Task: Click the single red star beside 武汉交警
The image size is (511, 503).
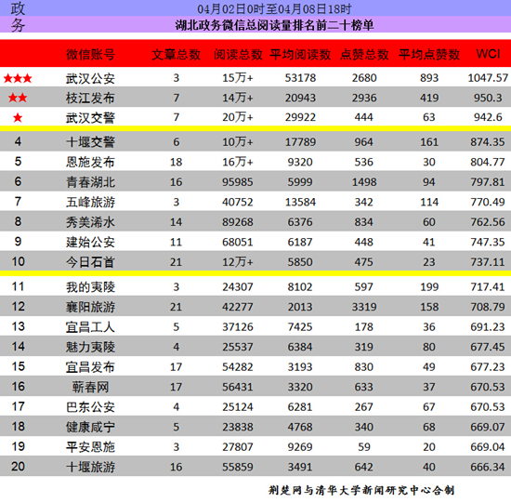Action: tap(18, 118)
